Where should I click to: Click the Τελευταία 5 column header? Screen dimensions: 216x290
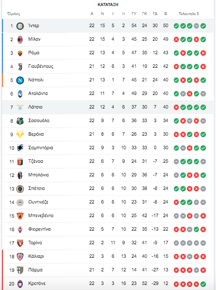pos(189,14)
